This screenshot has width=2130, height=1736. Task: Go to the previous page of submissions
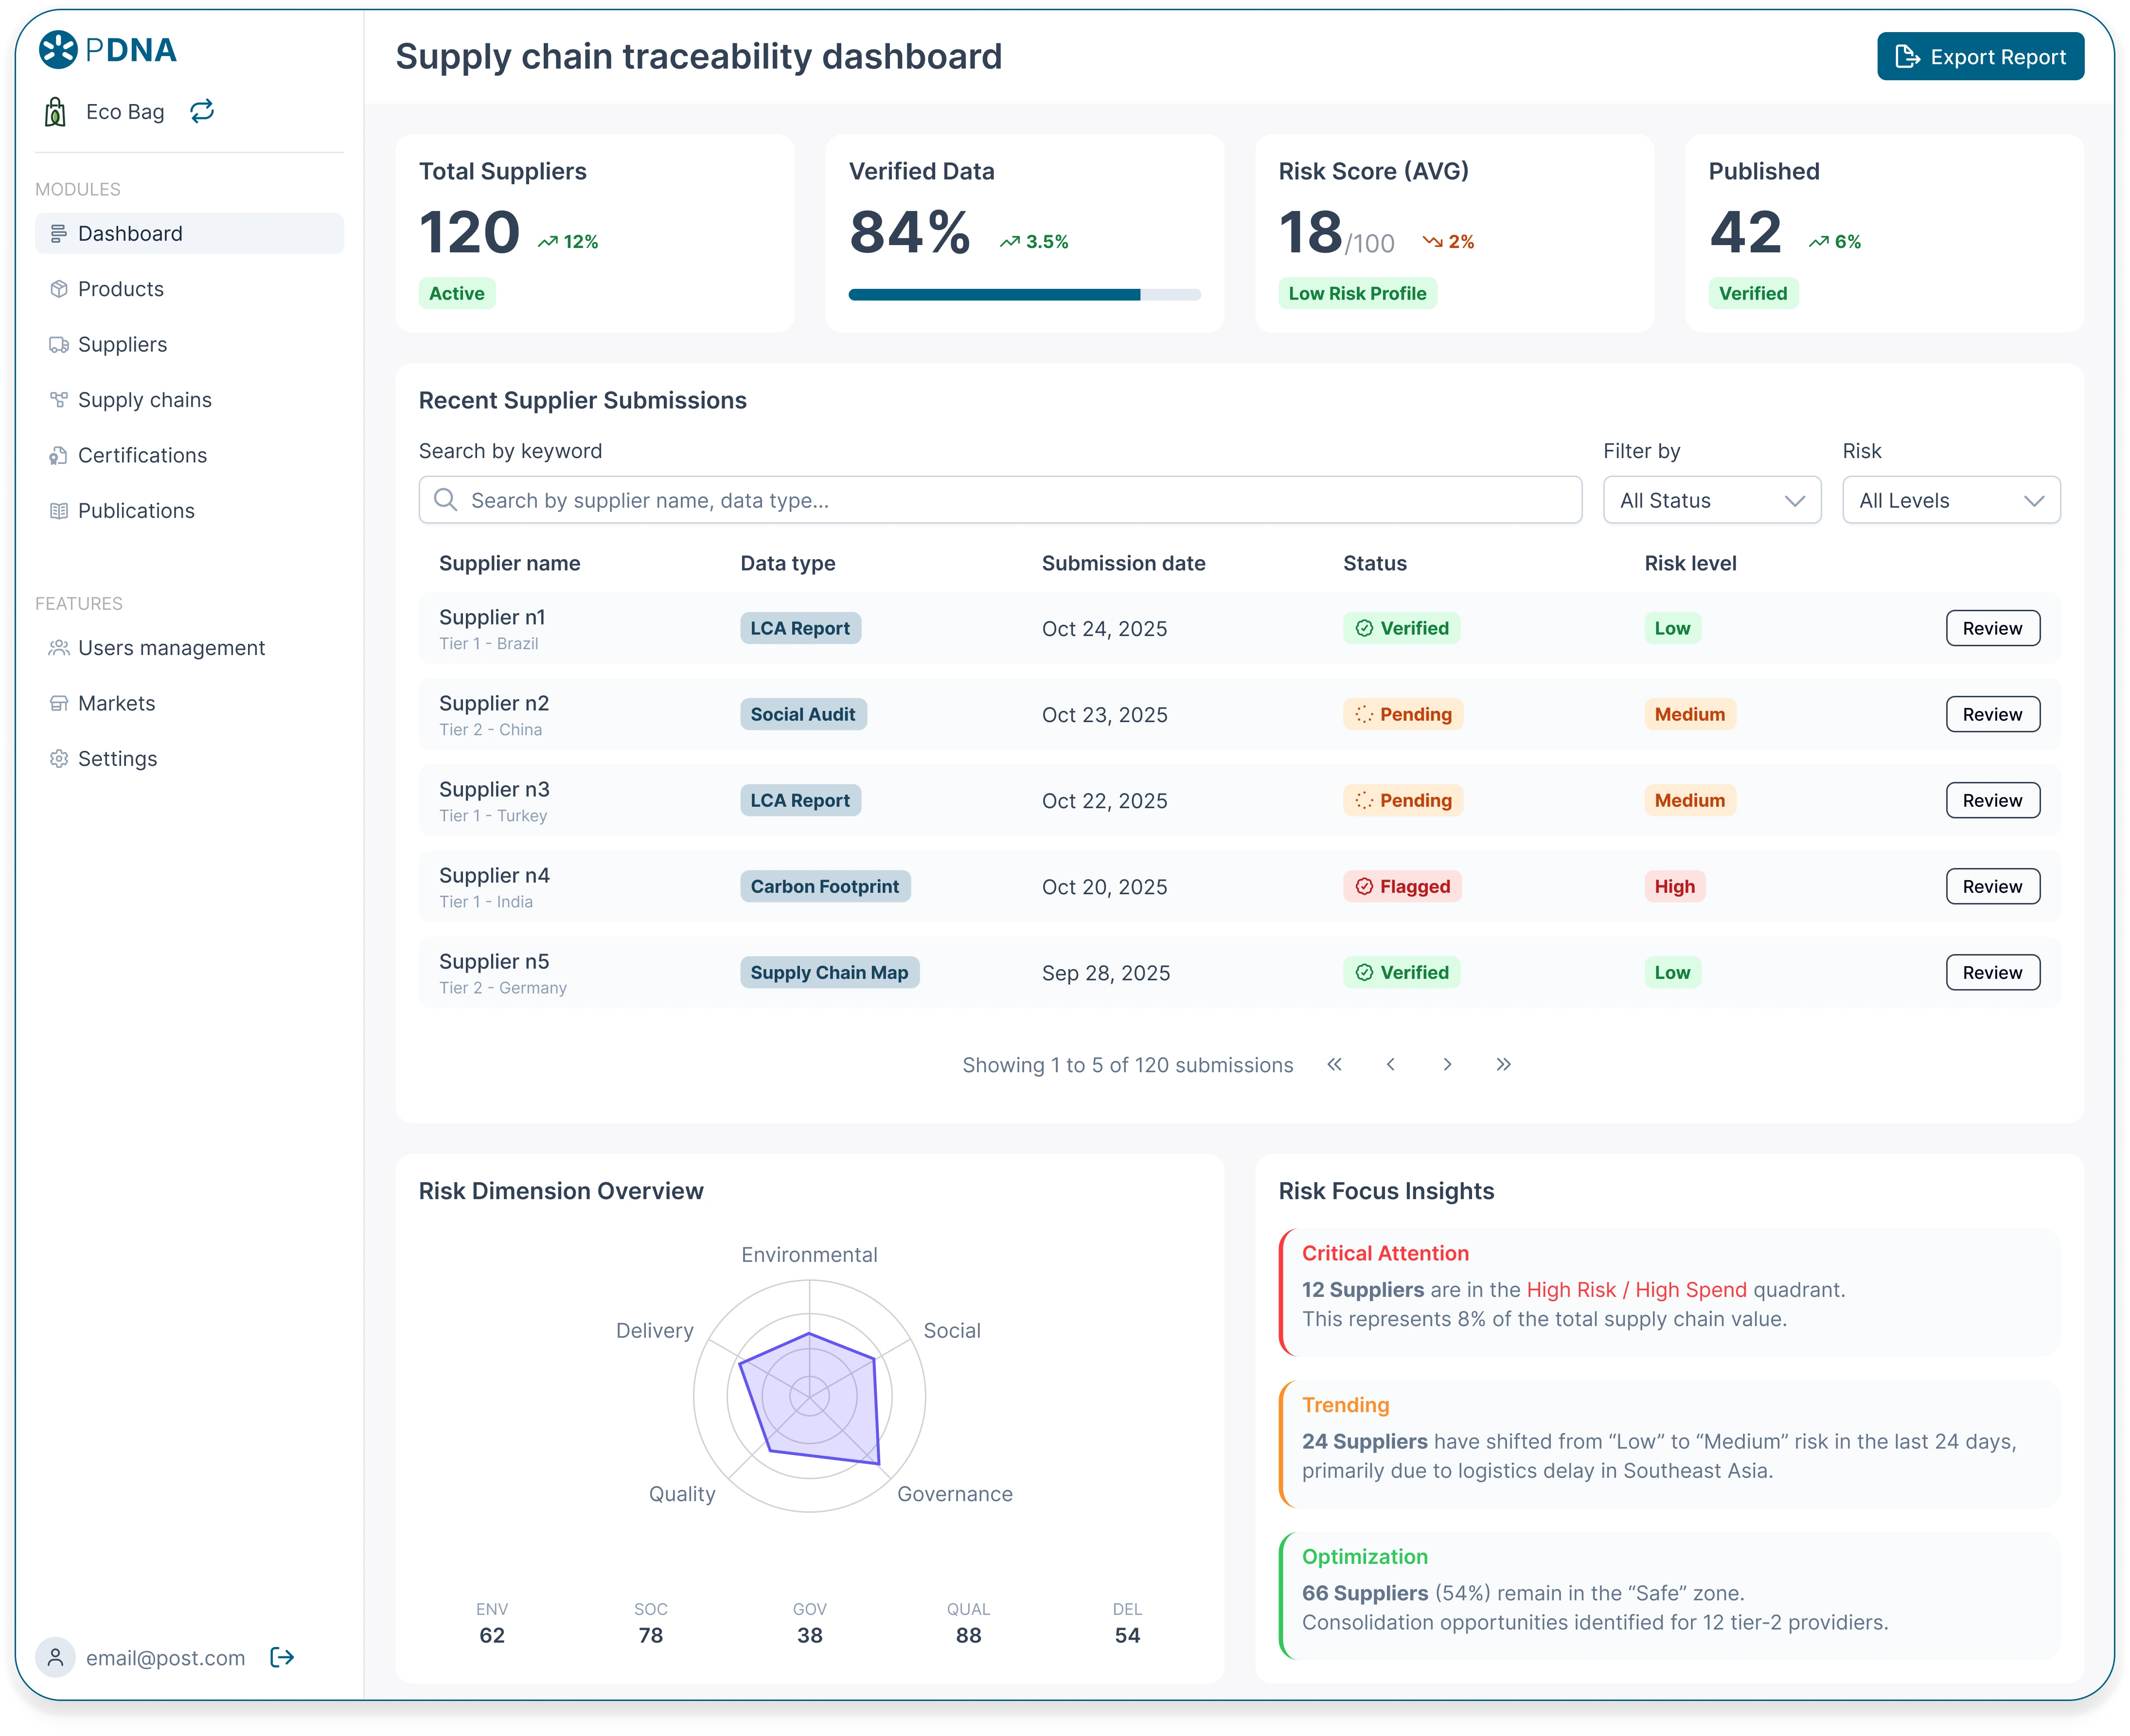1391,1064
